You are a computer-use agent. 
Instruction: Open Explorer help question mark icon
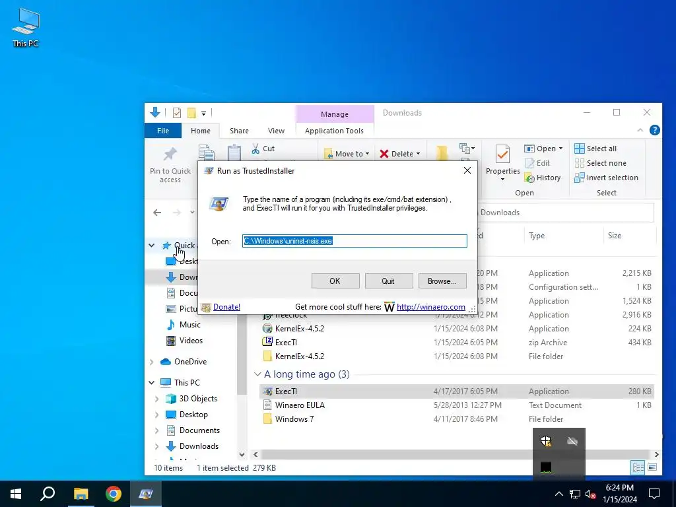click(x=654, y=130)
